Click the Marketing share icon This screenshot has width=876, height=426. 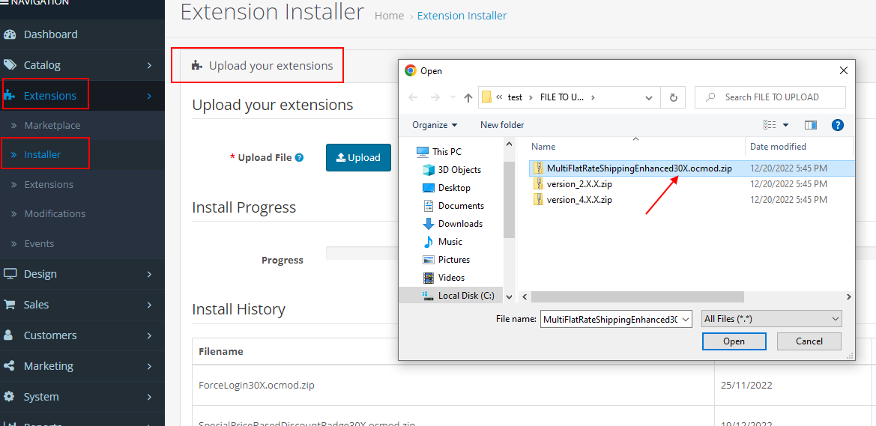point(10,366)
